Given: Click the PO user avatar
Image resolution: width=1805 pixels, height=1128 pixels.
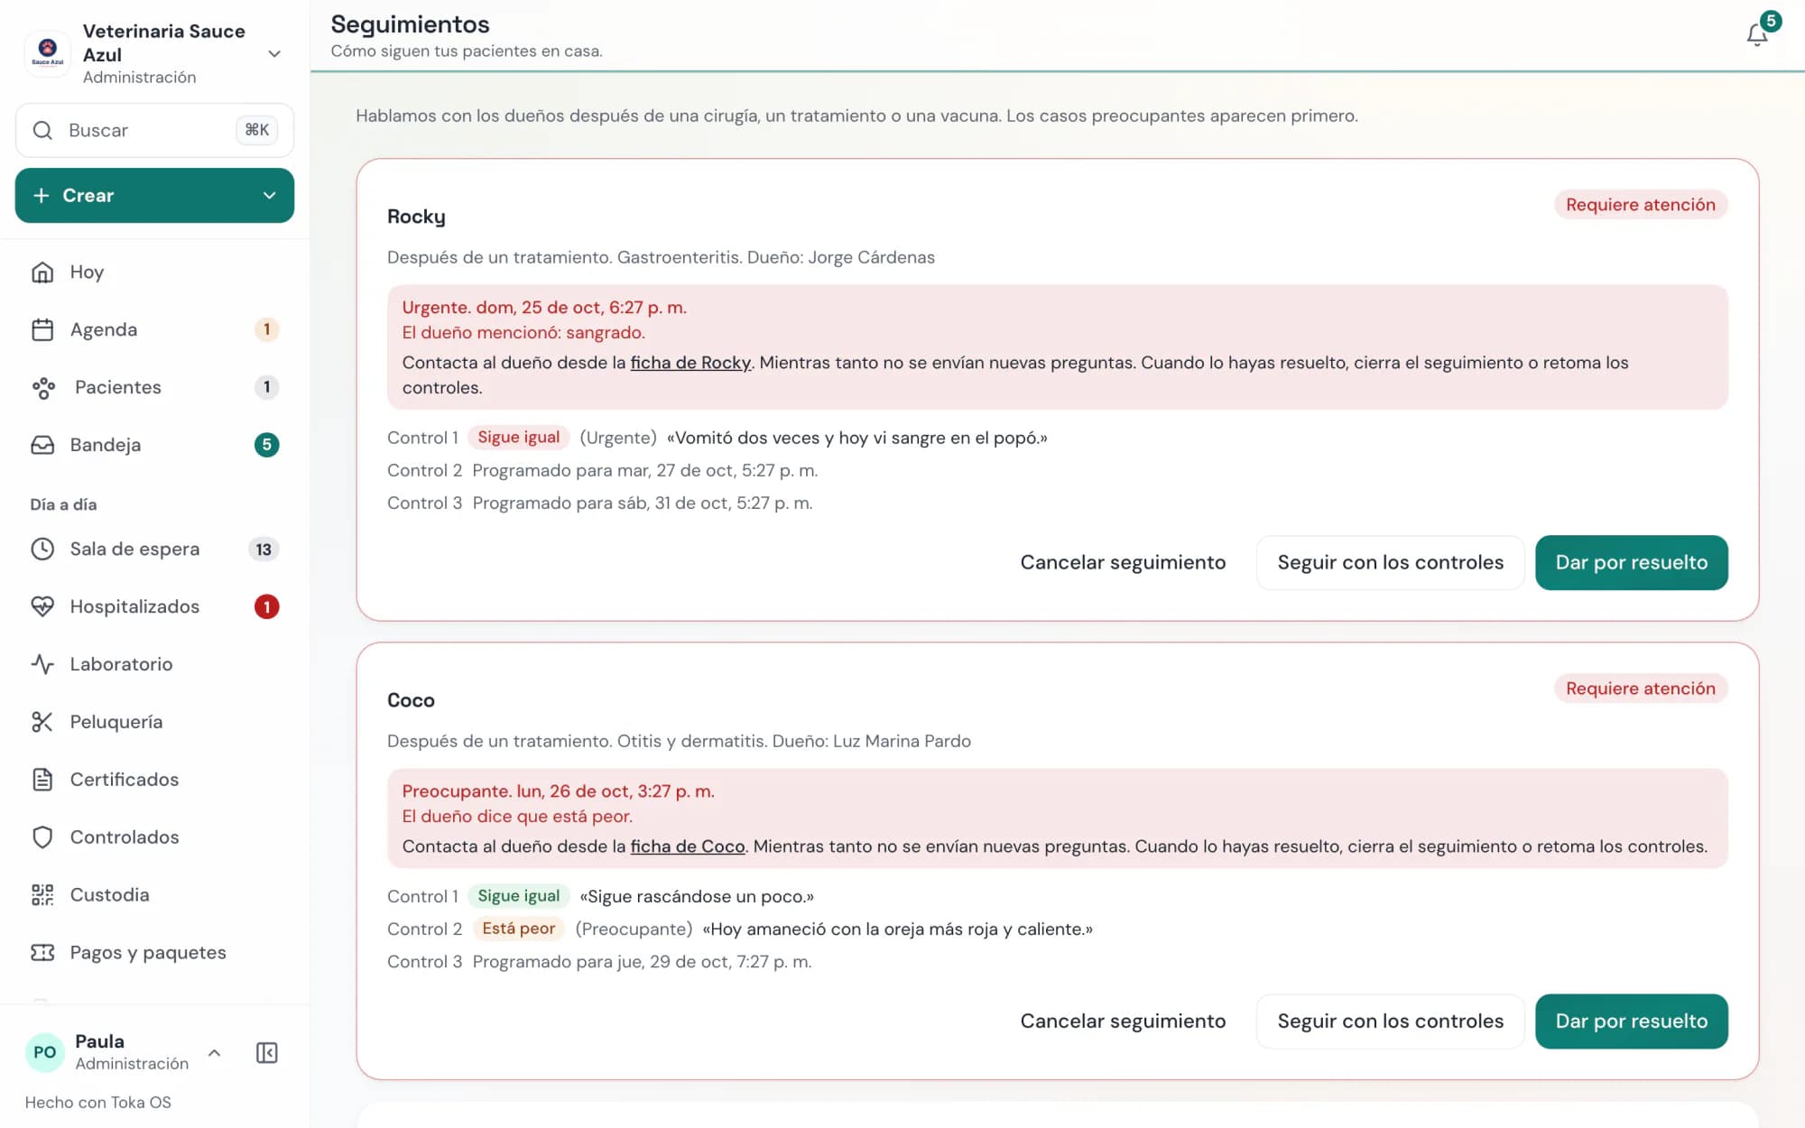Looking at the screenshot, I should coord(45,1052).
